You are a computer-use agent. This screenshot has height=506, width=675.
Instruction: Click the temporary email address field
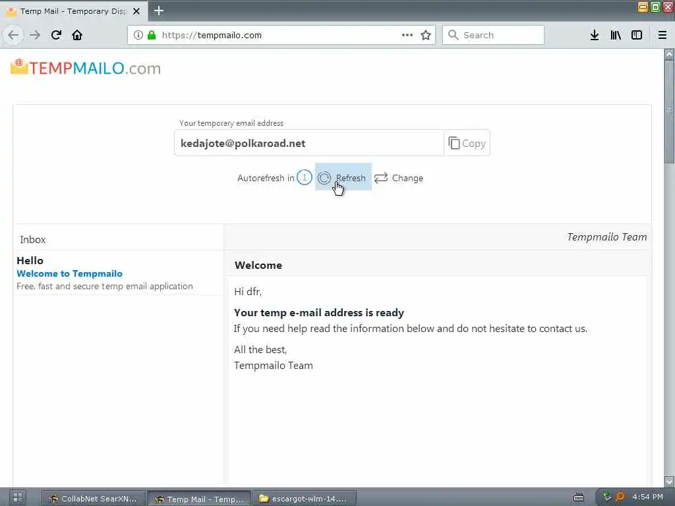309,143
